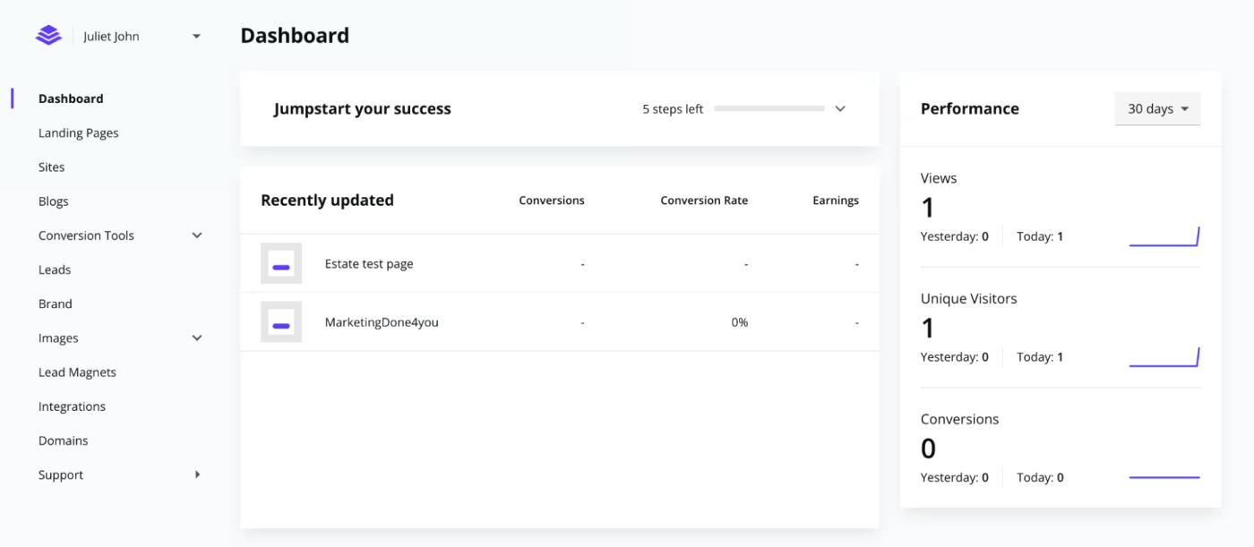Click the Views sparkline chart
Viewport: 1254px width, 547px height.
click(1164, 236)
